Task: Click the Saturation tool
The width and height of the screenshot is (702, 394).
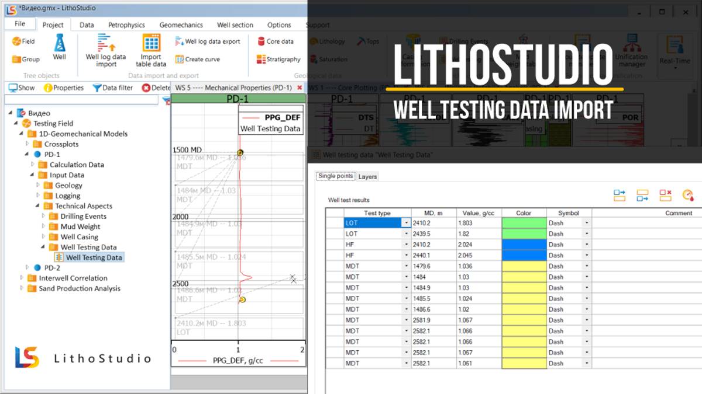Action: point(328,59)
